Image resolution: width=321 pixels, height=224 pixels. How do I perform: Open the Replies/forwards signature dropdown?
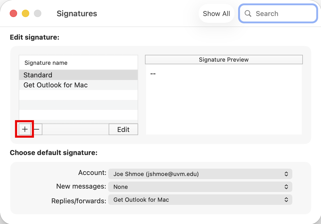200,200
